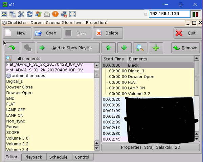Screen dimensions: 203x162
Task: Click the green refresh arrow icon
Action: pos(12,48)
